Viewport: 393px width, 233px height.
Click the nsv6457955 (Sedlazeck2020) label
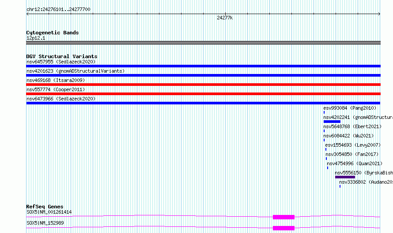[x=61, y=62]
